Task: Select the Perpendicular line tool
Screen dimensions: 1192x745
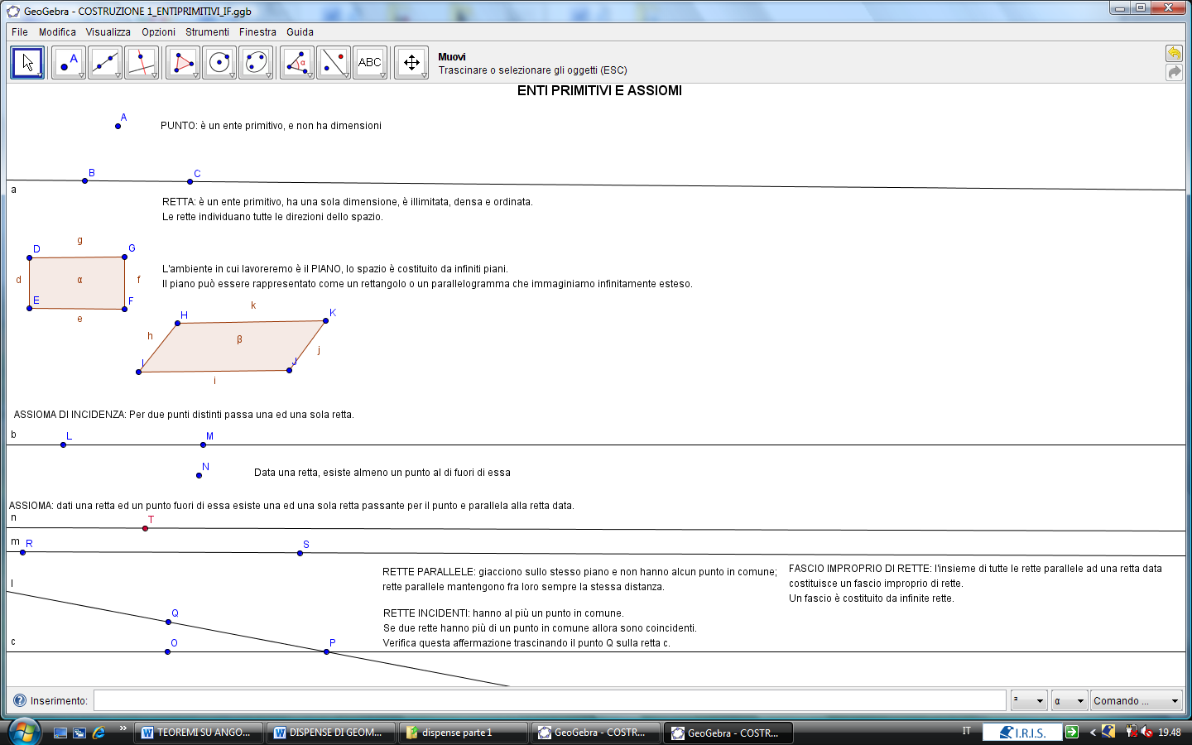Action: pos(142,62)
